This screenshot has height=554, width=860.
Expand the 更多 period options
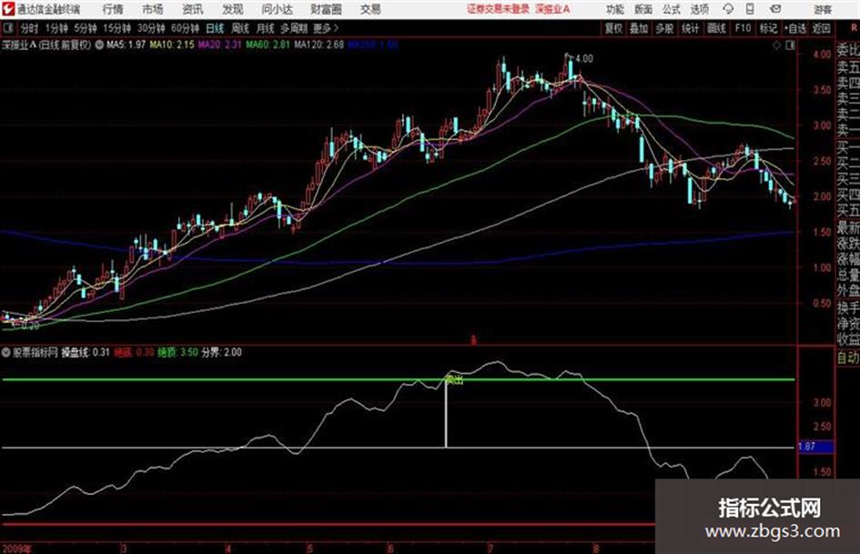click(x=326, y=28)
